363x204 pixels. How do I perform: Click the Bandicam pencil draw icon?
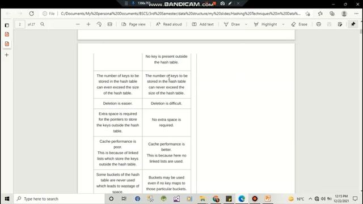[x=230, y=3]
